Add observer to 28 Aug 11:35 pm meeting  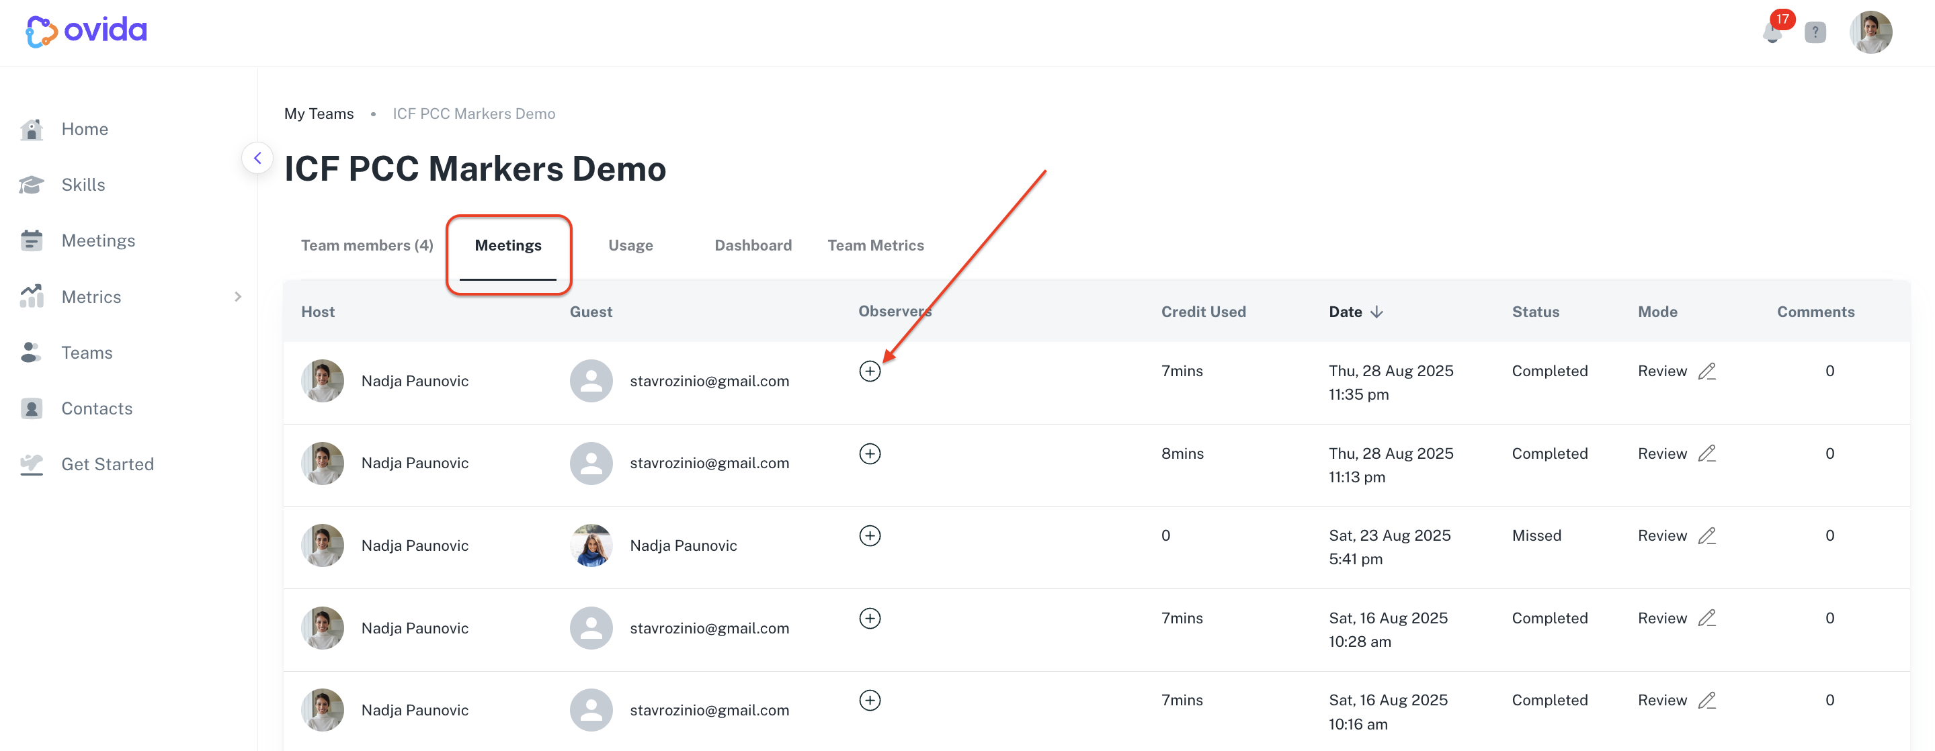[870, 371]
